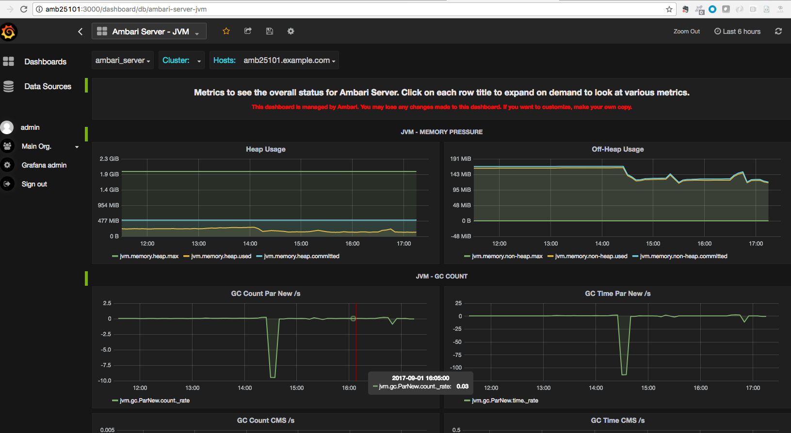Open the share dashboard icon
Image resolution: width=791 pixels, height=433 pixels.
coord(248,31)
